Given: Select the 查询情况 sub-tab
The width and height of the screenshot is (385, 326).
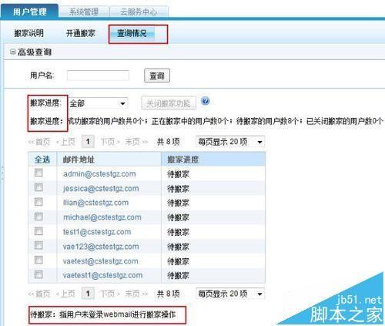Looking at the screenshot, I should [x=132, y=33].
